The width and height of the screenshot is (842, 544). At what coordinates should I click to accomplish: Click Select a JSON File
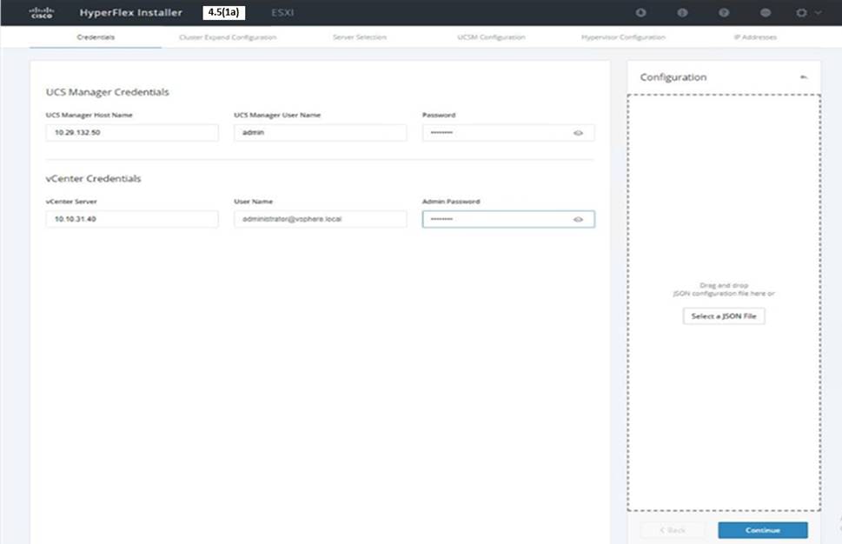pyautogui.click(x=724, y=315)
